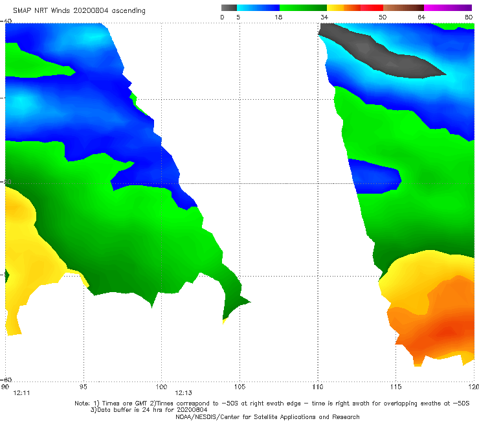Click the latitude label '-50'
Viewport: 479px width, 421px height.
tap(6, 181)
